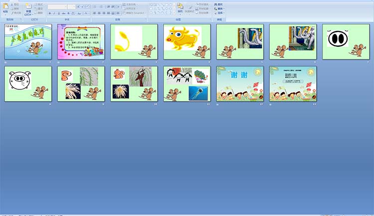Click the Shape Effects option

coord(203,13)
